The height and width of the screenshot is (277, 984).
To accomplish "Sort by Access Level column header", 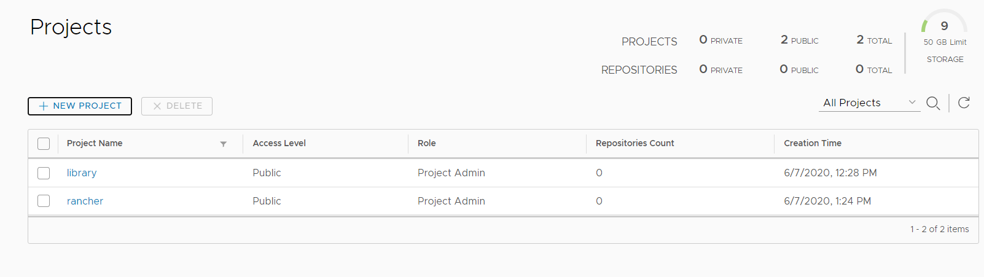I will point(279,143).
